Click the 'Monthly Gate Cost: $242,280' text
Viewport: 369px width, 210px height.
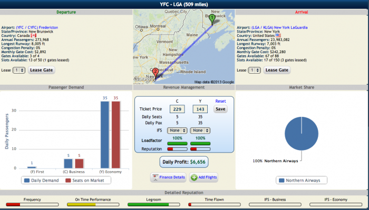tap(261, 52)
